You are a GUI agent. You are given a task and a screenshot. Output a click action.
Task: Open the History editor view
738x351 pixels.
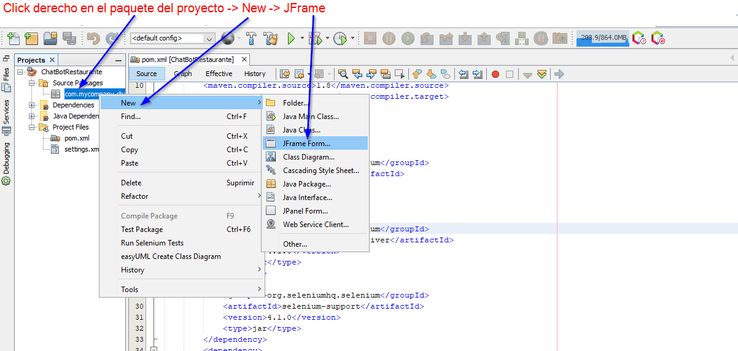255,74
